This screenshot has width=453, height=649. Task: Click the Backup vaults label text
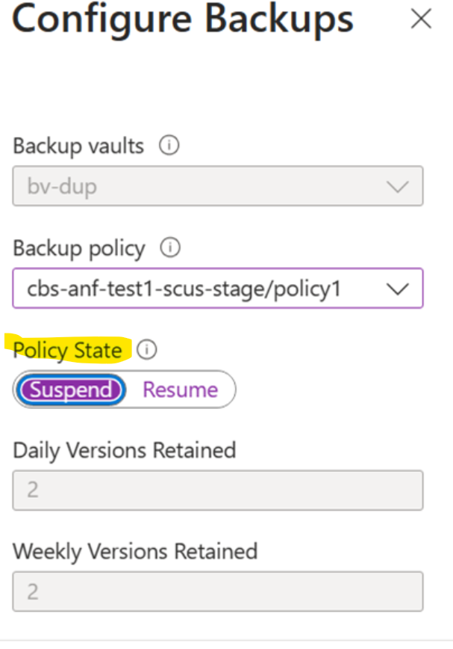click(78, 147)
